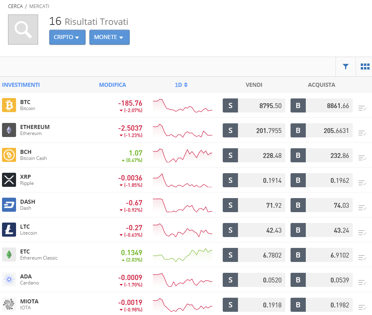The image size is (372, 315).
Task: Click the search magnifier icon box
Action: [23, 29]
